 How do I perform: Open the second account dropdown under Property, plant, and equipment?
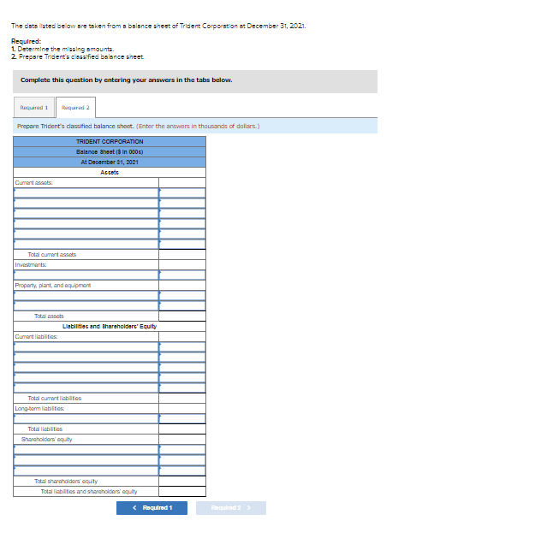(86, 305)
